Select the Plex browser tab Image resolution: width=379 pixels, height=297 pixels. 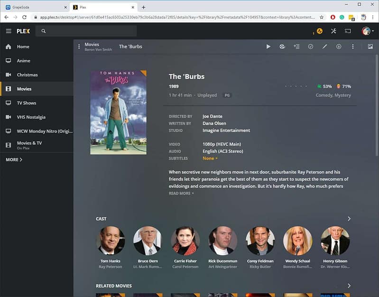103,7
